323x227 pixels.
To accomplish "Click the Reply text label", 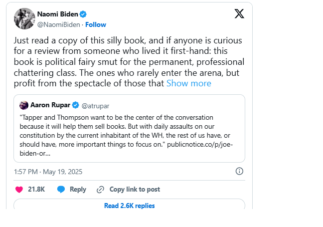I will tap(78, 190).
